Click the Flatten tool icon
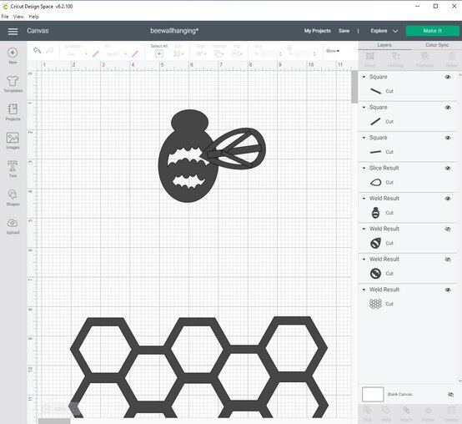 pos(429,411)
